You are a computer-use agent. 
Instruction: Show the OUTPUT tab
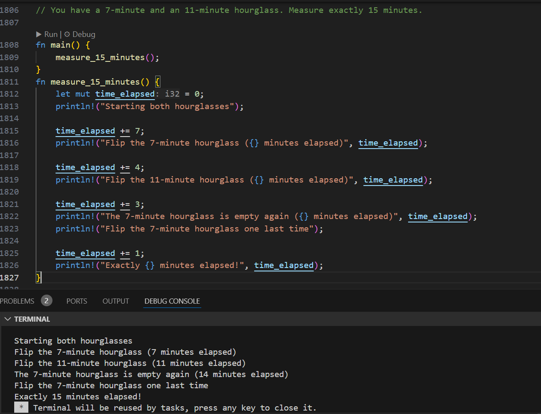tap(116, 301)
